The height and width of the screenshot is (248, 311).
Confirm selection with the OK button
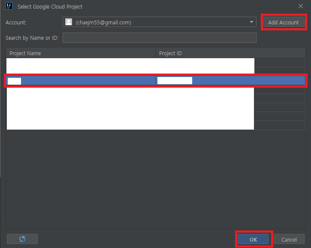(x=253, y=239)
